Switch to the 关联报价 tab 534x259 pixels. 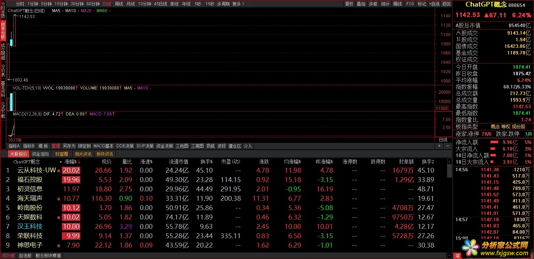pos(18,154)
